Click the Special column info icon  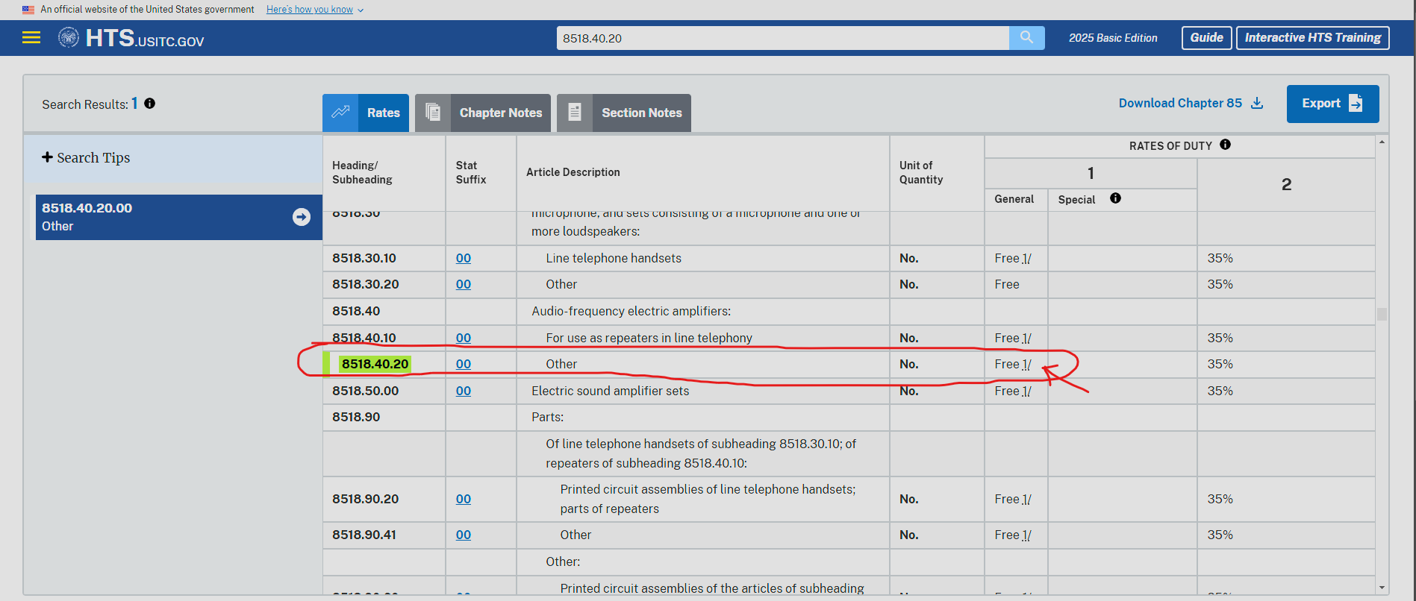click(x=1115, y=198)
